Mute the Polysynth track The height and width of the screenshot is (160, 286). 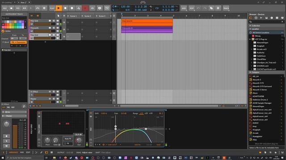tap(58, 28)
